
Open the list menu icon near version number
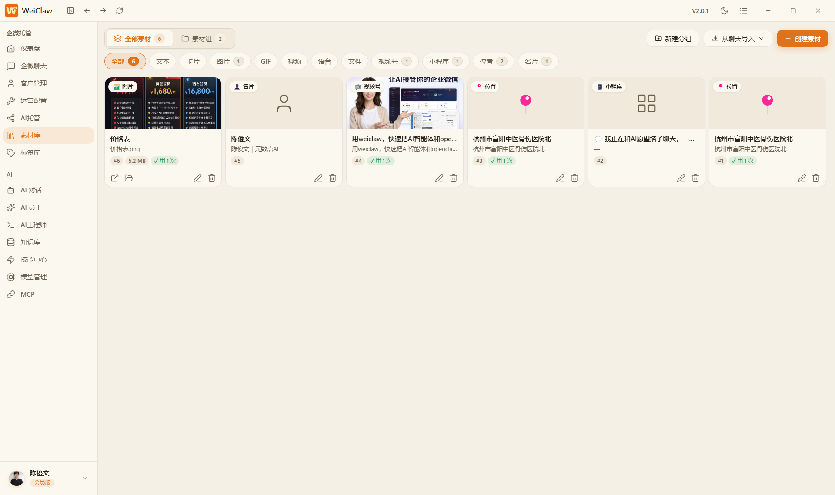[x=744, y=11]
